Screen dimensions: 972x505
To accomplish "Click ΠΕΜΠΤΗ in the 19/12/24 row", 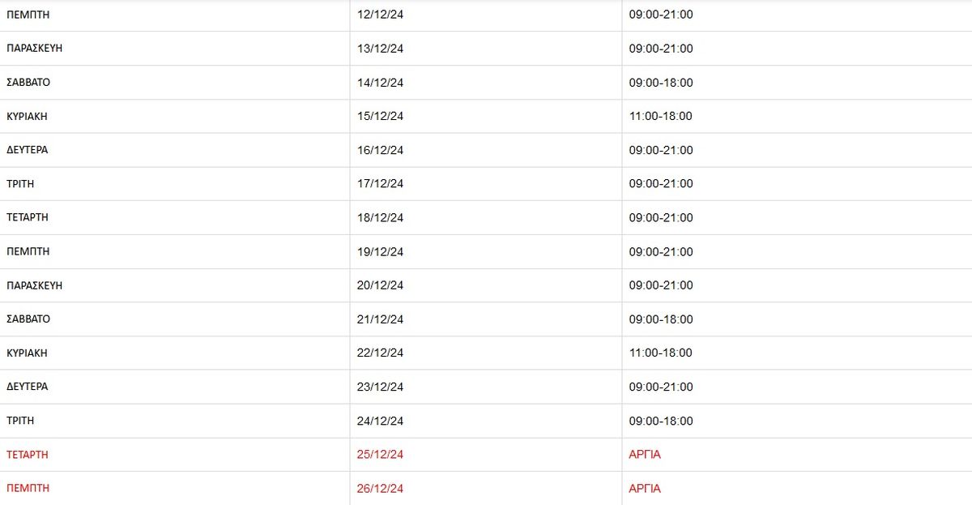I will tap(28, 251).
